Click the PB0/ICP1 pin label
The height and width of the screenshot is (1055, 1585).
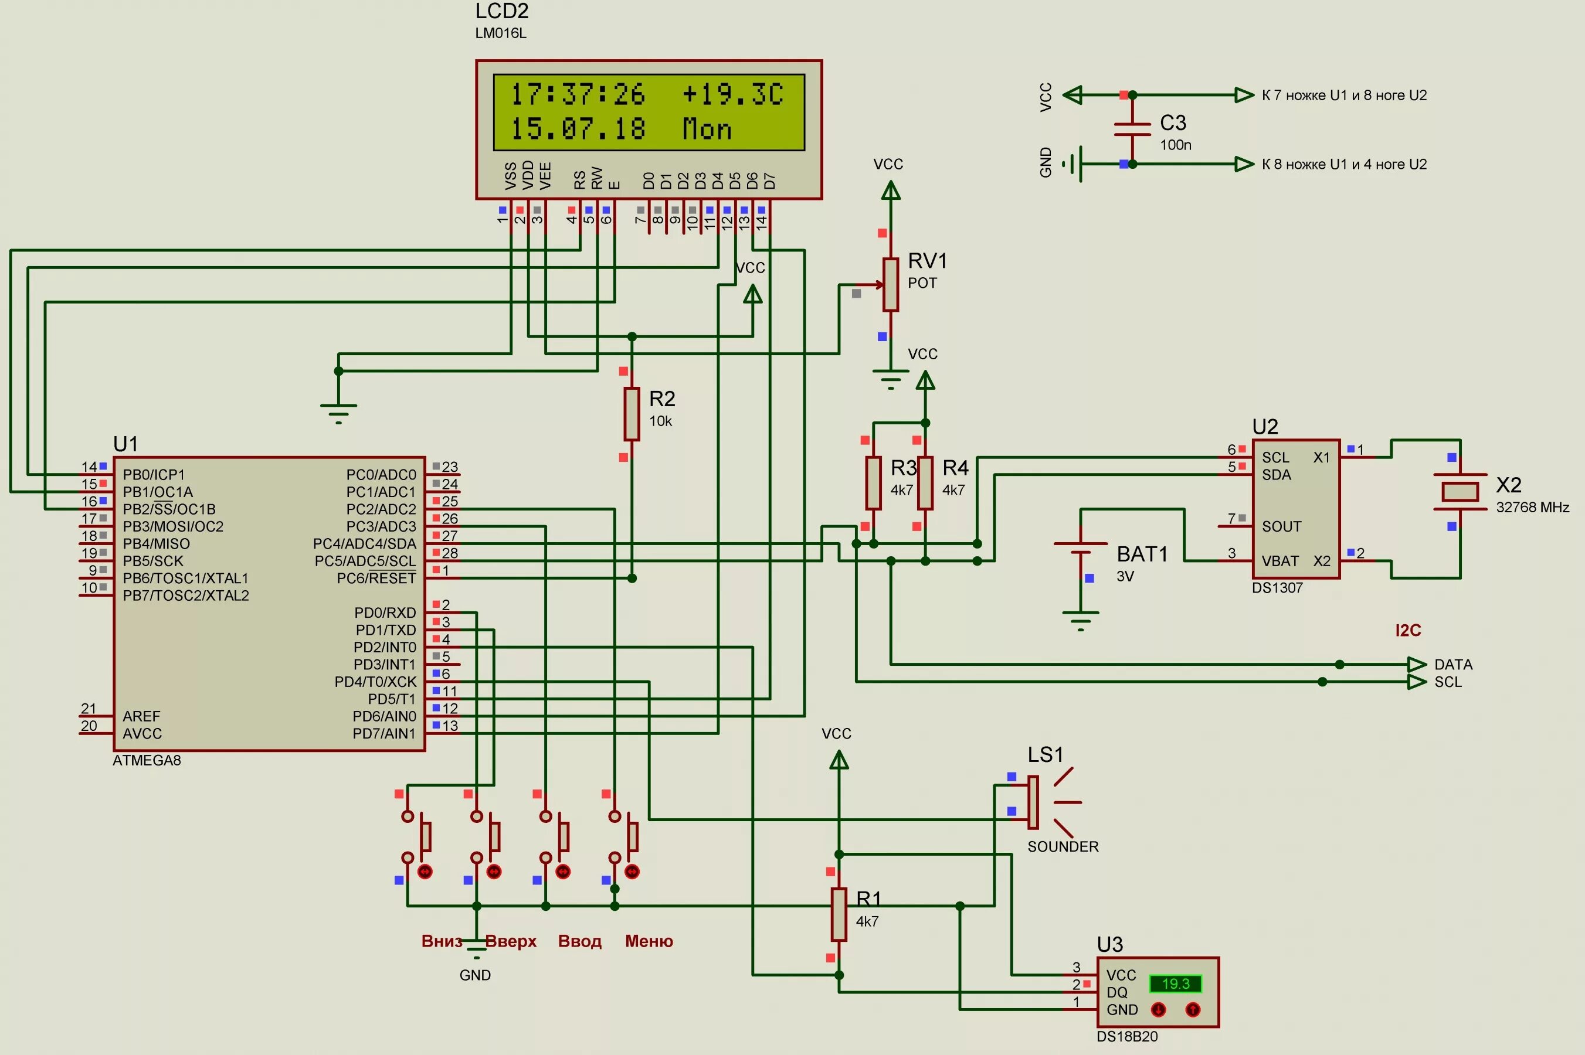coord(154,474)
